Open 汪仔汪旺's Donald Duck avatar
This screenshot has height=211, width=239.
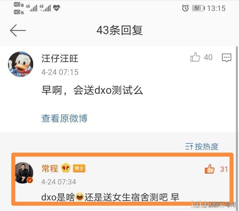click(21, 64)
